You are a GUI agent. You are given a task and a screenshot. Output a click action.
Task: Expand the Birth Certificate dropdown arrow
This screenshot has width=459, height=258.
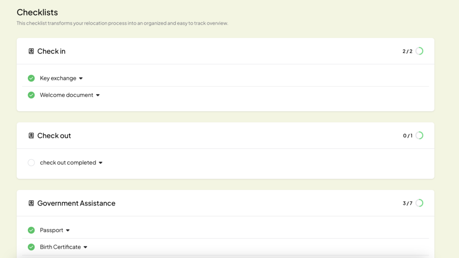coord(85,247)
